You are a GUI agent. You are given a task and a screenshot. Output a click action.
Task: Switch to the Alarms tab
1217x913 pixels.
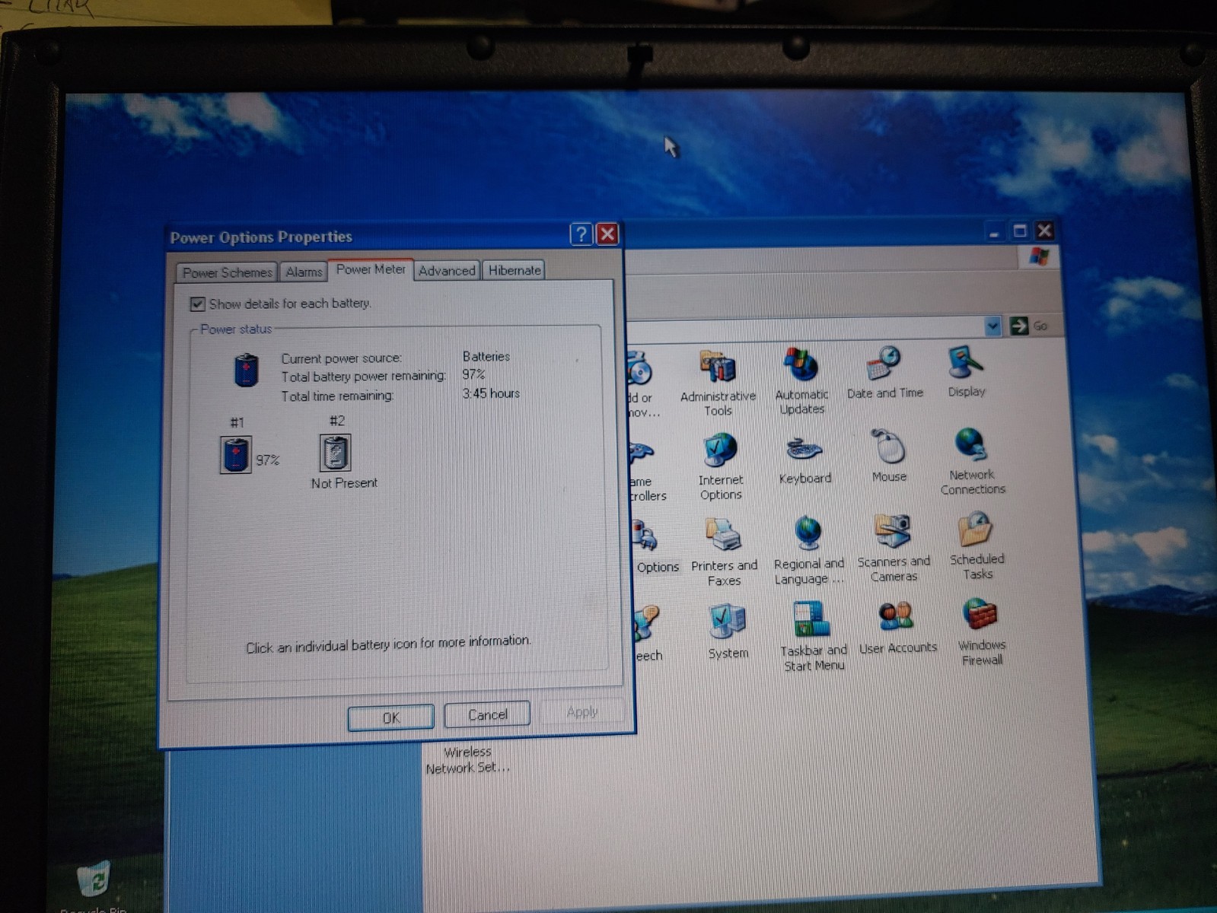(x=304, y=272)
